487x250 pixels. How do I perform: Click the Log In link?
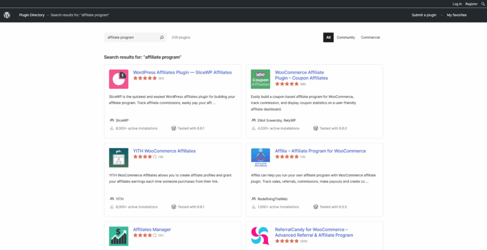pos(457,4)
